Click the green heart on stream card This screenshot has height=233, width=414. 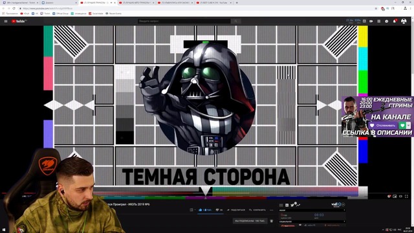[402, 125]
